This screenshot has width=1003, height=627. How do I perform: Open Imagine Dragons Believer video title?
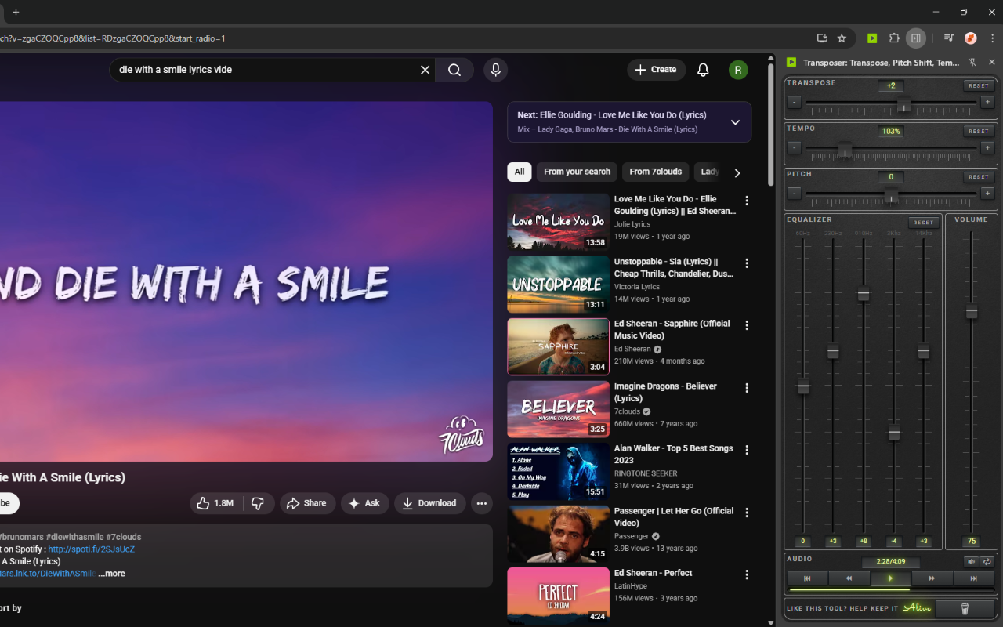(665, 393)
